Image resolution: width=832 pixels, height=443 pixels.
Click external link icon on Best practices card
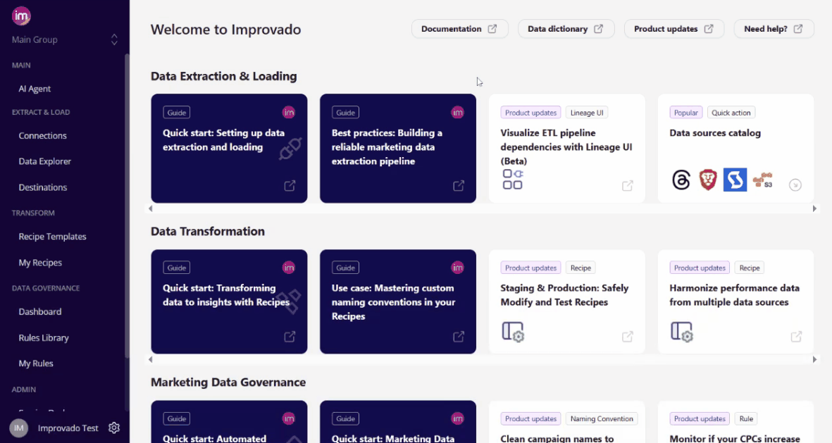click(x=459, y=186)
